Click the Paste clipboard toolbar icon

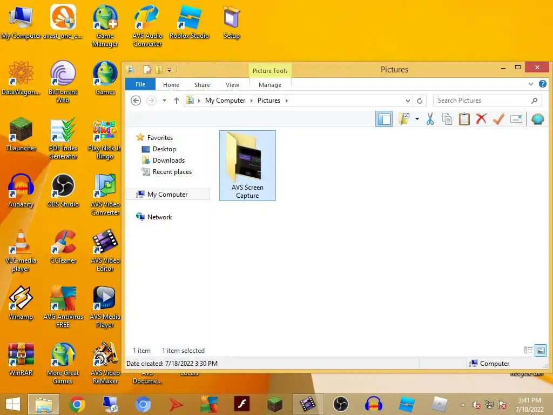coord(464,119)
